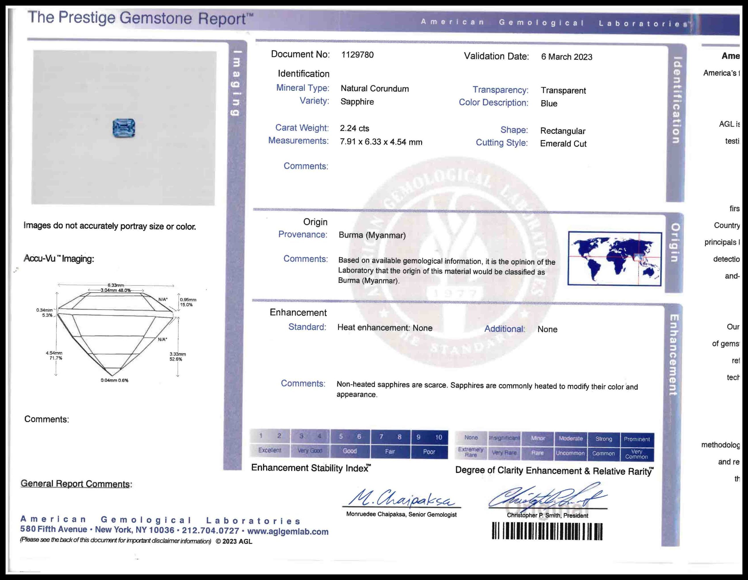Click the Very Good cell in stability index
748x580 pixels.
pyautogui.click(x=310, y=451)
